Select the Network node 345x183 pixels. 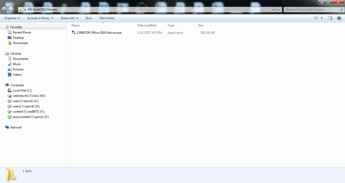(16, 127)
